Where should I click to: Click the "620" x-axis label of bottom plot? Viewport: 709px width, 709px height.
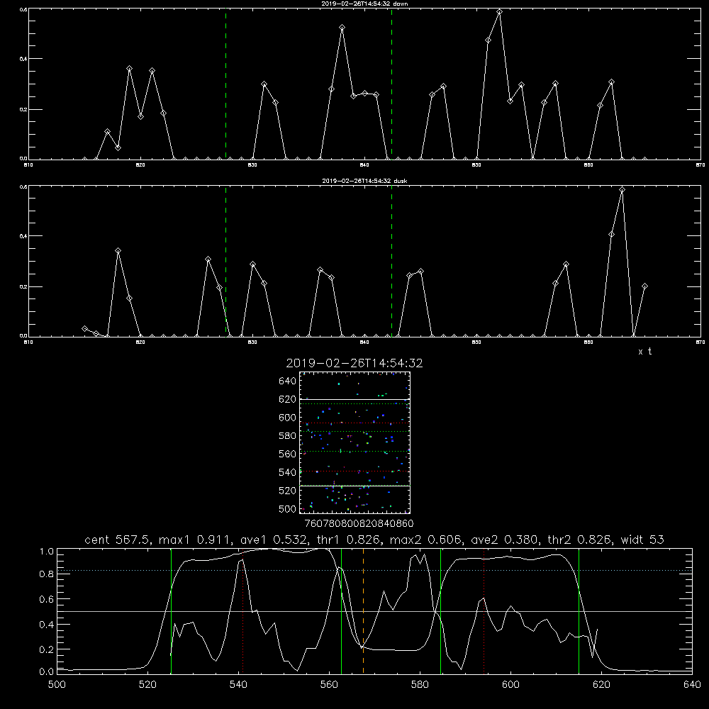click(601, 685)
